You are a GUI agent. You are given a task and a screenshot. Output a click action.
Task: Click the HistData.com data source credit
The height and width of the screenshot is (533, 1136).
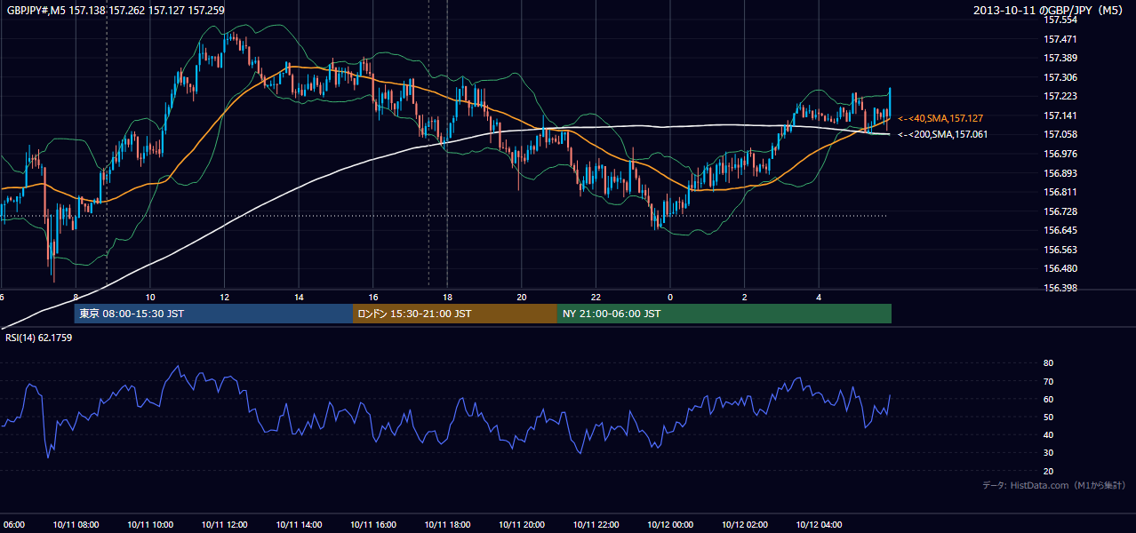tap(1054, 486)
